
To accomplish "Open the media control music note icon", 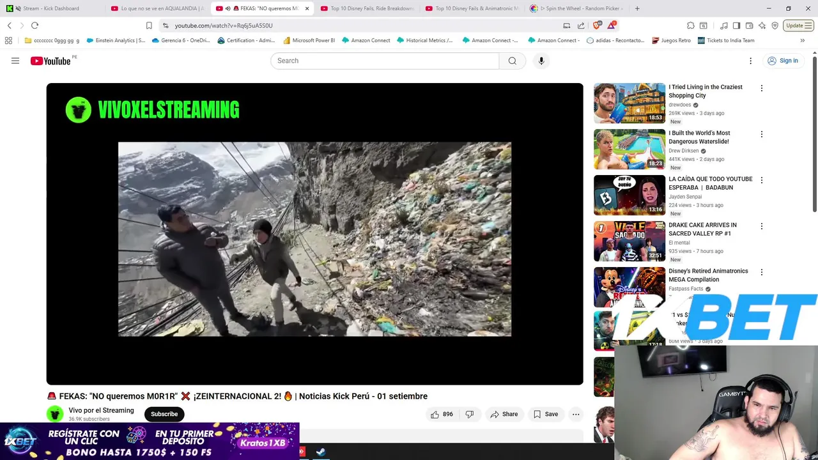I will pyautogui.click(x=724, y=26).
